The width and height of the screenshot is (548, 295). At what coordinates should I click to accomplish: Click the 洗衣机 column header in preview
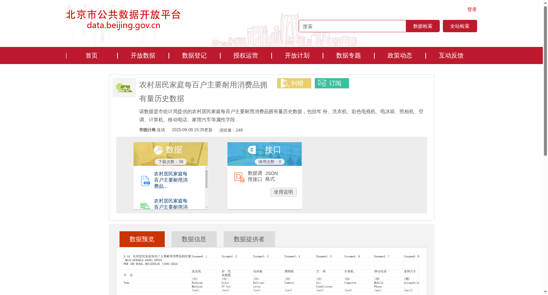tap(197, 271)
